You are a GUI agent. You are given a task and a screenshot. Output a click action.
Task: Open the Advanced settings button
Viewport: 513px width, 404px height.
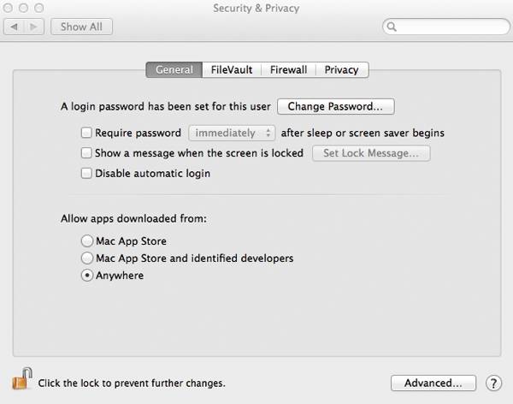(433, 383)
